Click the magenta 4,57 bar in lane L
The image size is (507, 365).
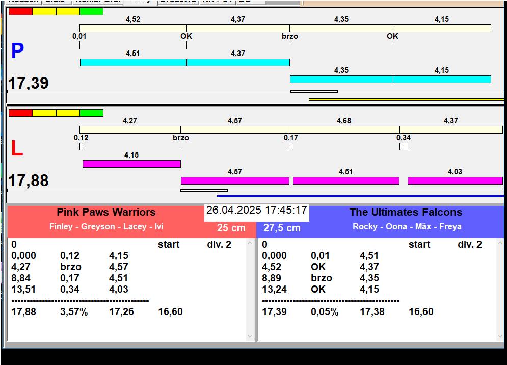pyautogui.click(x=235, y=180)
